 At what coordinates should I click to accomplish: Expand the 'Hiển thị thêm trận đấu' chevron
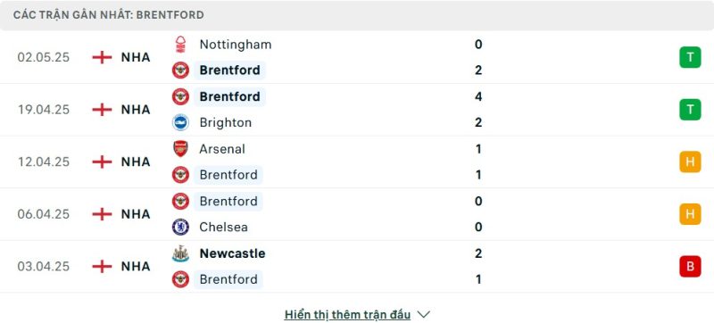pyautogui.click(x=423, y=314)
